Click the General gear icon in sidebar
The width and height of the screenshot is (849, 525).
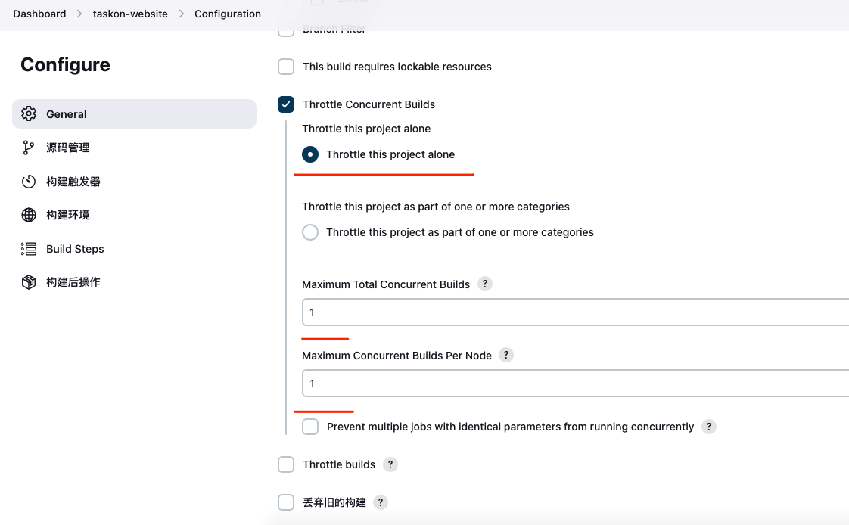29,114
